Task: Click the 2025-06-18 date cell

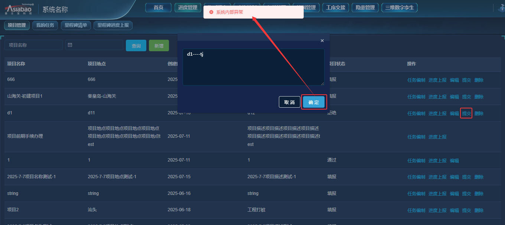Action: pyautogui.click(x=179, y=210)
